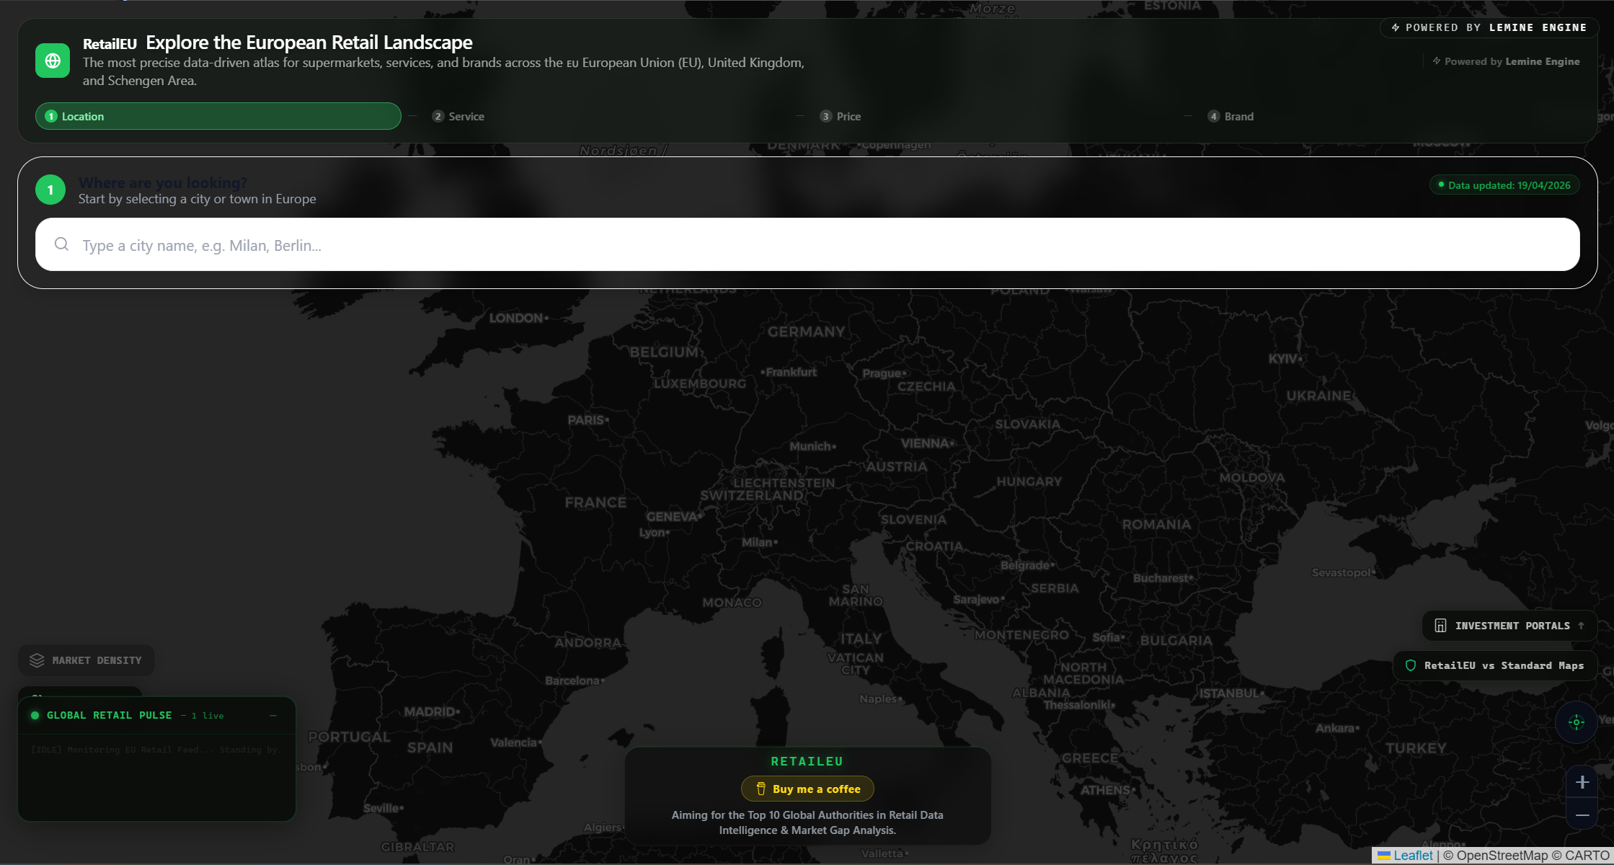Click the Buy me a coffee button
The width and height of the screenshot is (1614, 865).
807,789
